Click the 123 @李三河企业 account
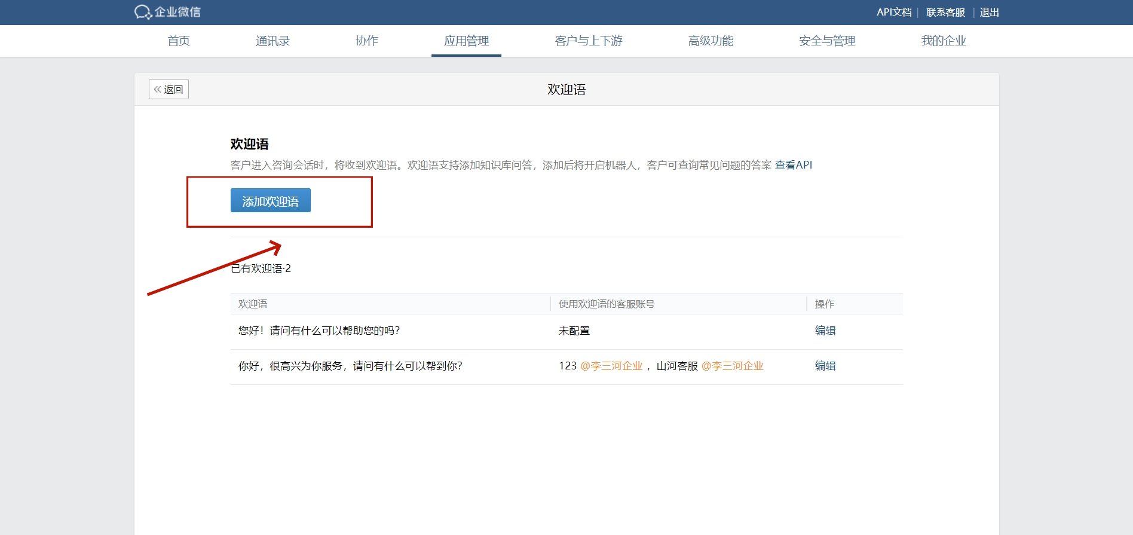1133x535 pixels. (601, 366)
